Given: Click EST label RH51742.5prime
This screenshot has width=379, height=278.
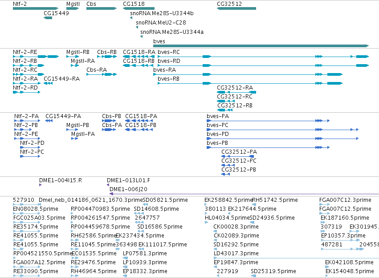Looking at the screenshot, I should point(275,200).
